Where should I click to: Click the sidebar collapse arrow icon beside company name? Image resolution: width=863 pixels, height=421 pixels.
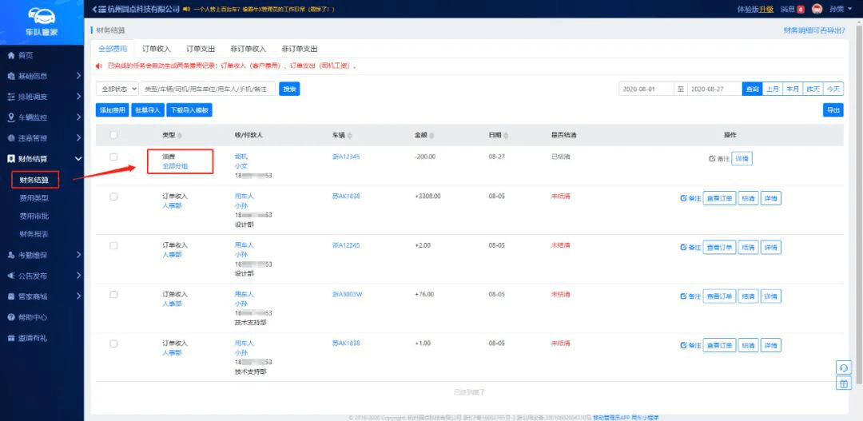(x=94, y=9)
